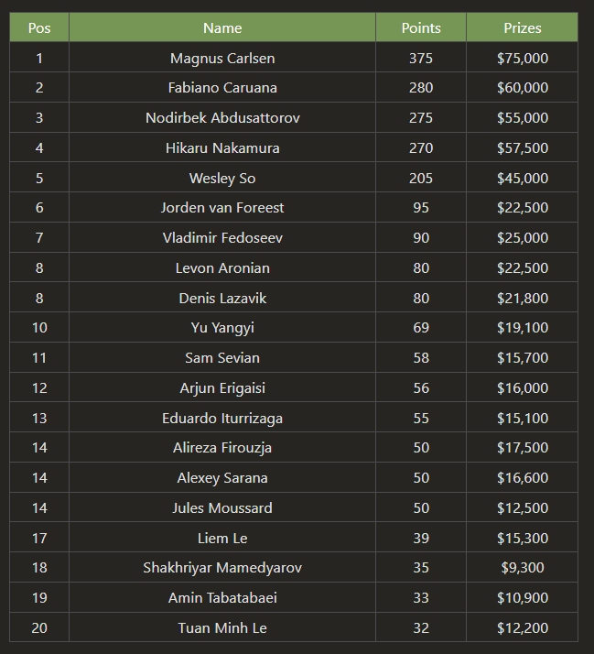Open Magnus Carlsen's name entry

point(222,59)
